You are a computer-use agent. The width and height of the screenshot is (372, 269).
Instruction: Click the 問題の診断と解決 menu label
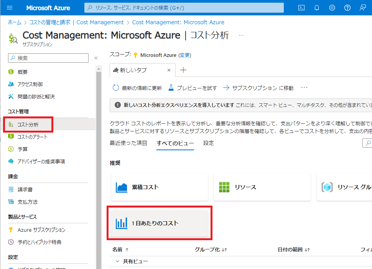click(36, 96)
